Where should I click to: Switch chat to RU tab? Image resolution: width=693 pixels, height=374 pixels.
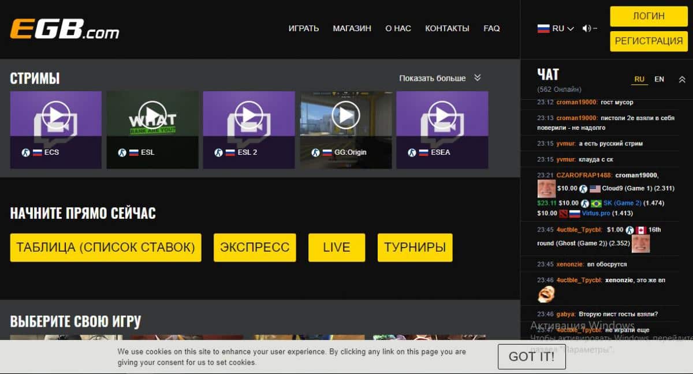639,79
